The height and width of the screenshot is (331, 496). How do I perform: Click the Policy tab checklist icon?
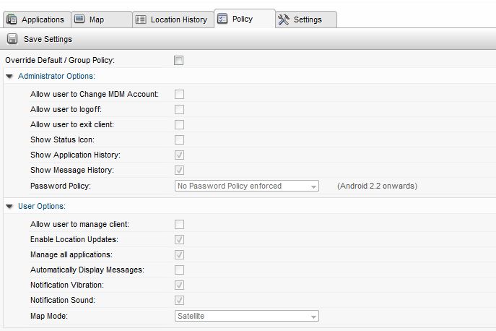click(x=222, y=19)
